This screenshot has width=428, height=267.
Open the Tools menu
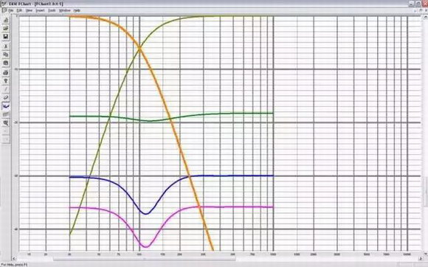click(52, 10)
